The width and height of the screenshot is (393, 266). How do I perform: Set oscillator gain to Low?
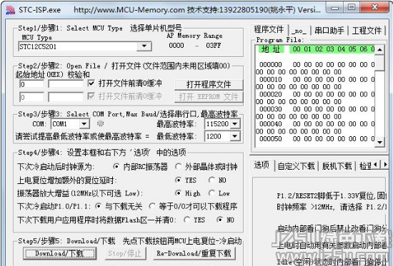coord(212,193)
